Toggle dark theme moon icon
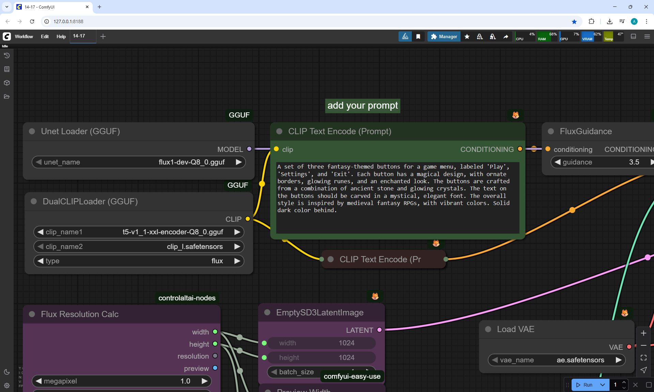This screenshot has height=392, width=654. tap(7, 372)
